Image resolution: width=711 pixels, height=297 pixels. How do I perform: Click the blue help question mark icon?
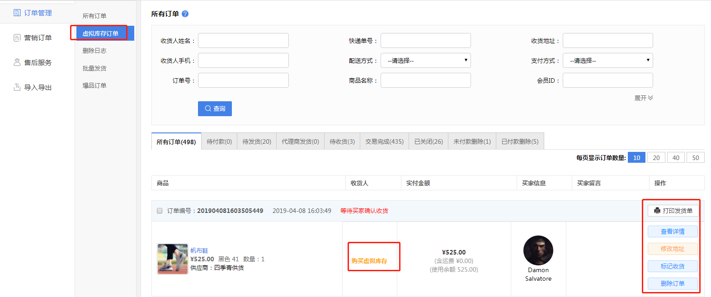point(185,14)
